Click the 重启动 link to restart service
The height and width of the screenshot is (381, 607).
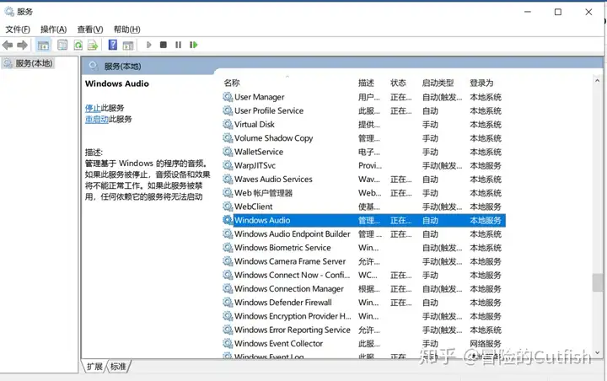click(97, 119)
